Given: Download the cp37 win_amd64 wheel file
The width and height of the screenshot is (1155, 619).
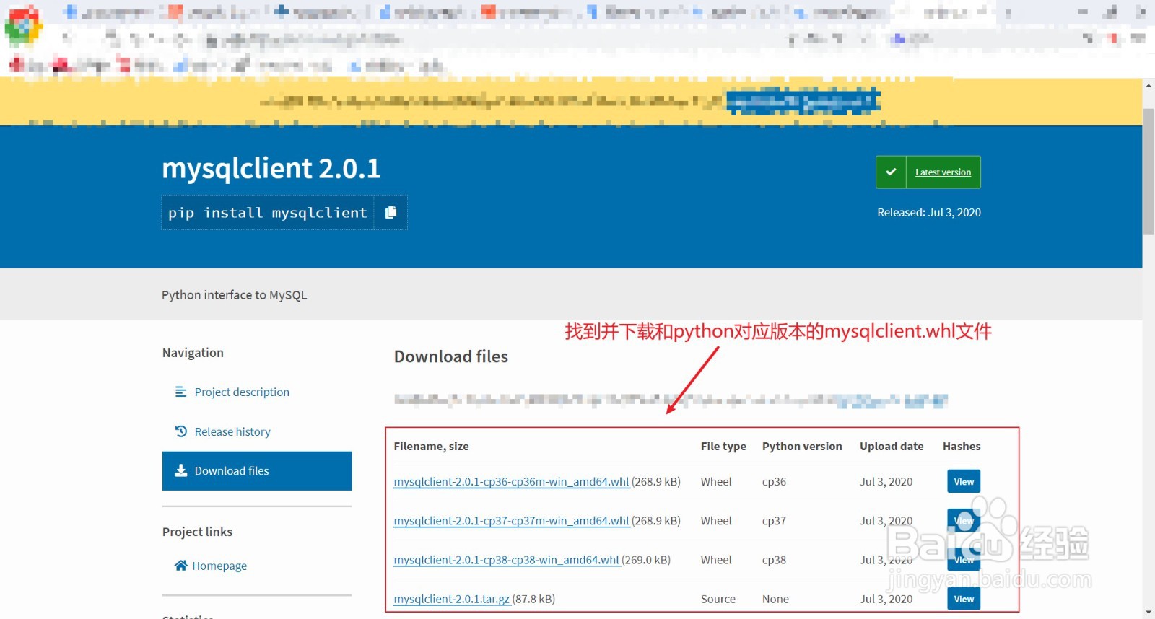Looking at the screenshot, I should pos(511,520).
